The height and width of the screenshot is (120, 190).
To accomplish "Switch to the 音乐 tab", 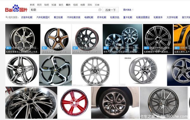I will tap(61, 5).
